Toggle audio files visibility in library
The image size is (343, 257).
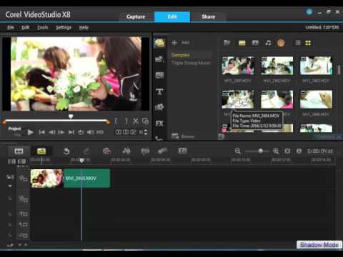click(x=268, y=43)
